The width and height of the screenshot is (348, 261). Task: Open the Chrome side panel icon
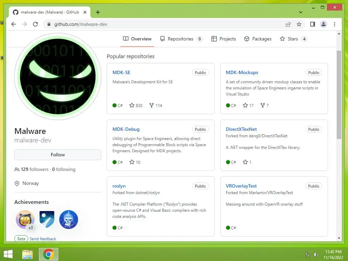coord(313,24)
